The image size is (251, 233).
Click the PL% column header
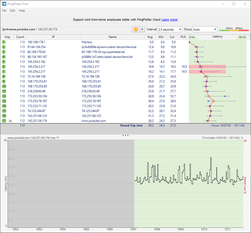183,37
